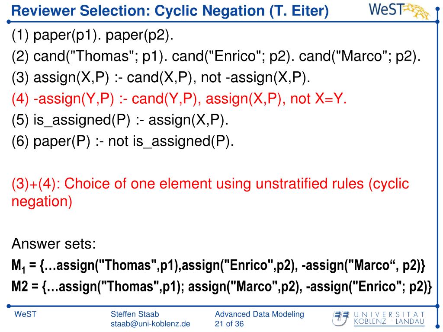Click the red '(3)+(4): Choice of one element' note

pyautogui.click(x=210, y=192)
